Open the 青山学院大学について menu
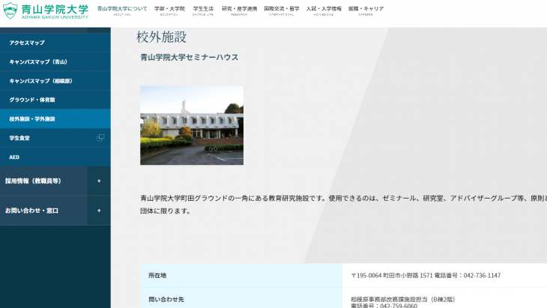Image resolution: width=547 pixels, height=308 pixels. 122,10
